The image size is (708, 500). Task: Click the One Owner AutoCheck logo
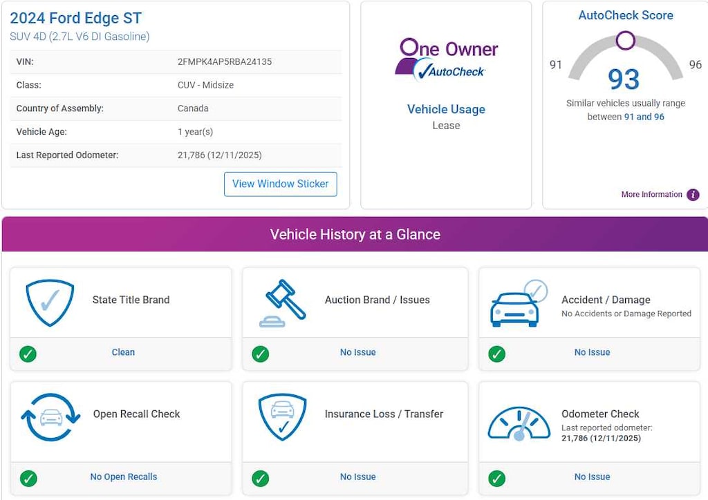click(446, 59)
